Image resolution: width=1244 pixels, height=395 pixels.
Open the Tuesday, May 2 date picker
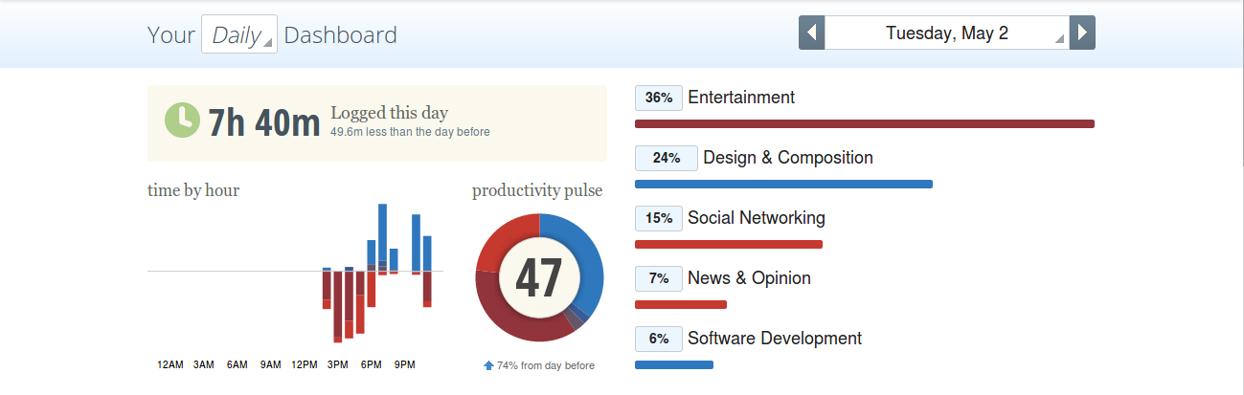click(946, 33)
